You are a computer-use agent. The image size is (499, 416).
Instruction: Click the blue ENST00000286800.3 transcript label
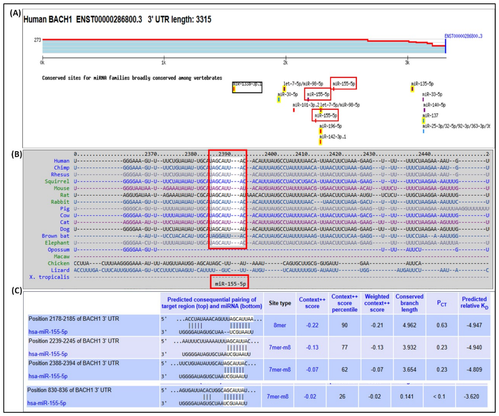tap(463, 36)
